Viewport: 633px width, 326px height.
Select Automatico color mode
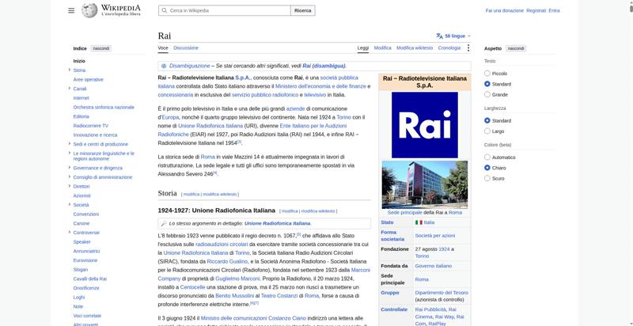pos(487,157)
